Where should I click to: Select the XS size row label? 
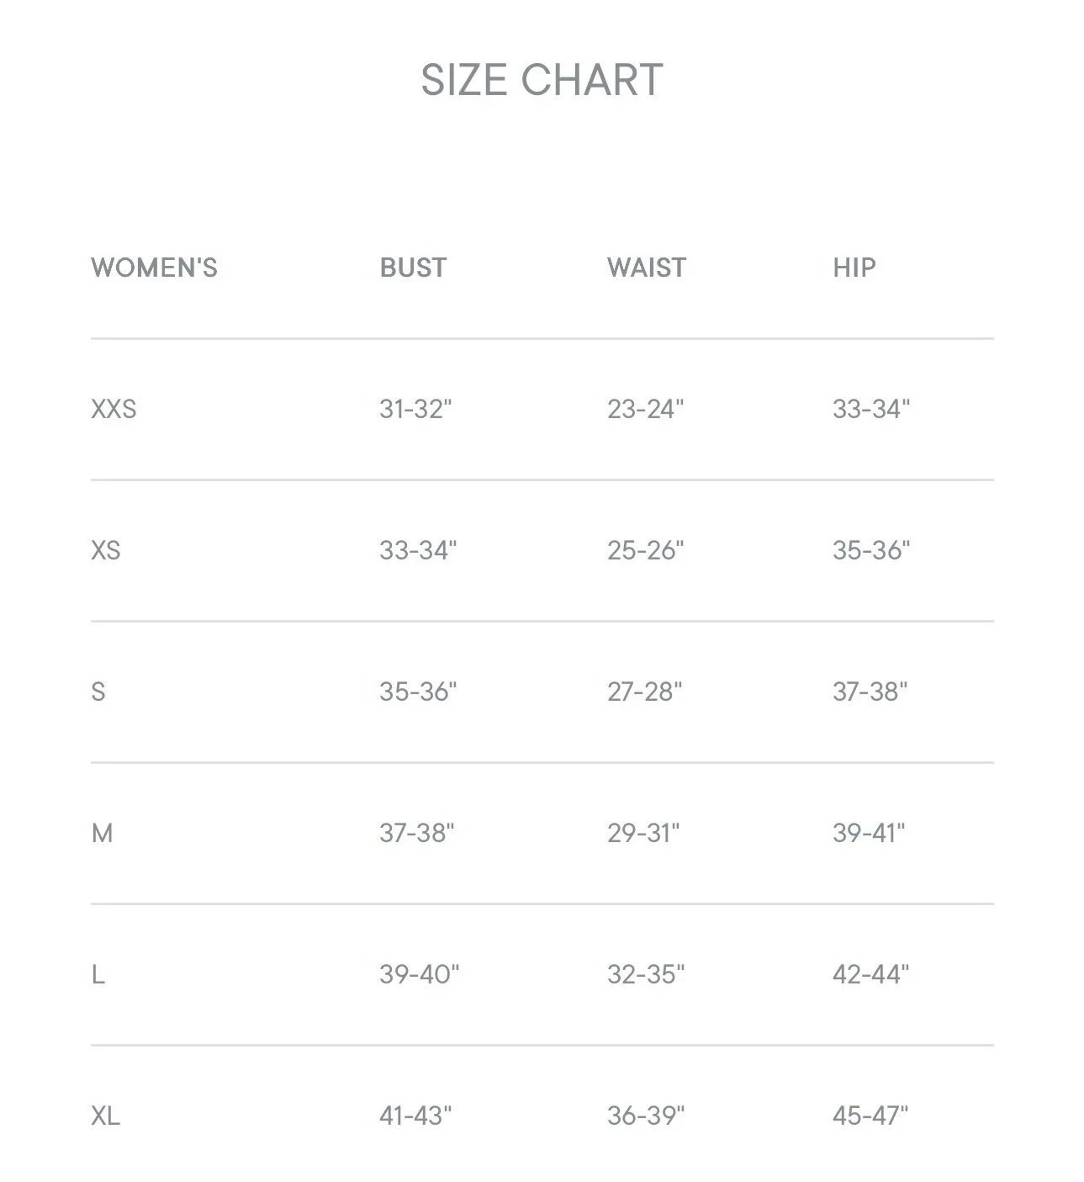click(x=106, y=550)
